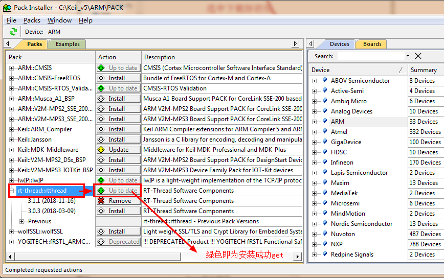Click the green refresh packs icon

pos(13,32)
